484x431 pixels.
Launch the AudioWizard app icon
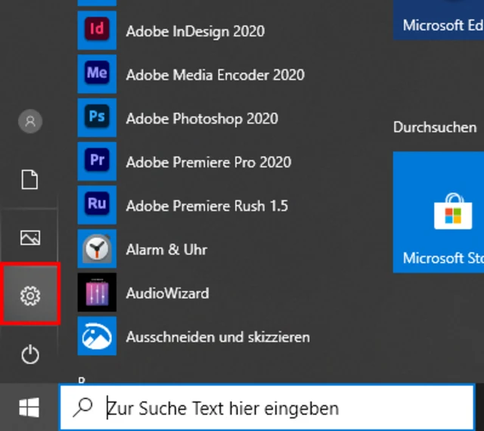pos(97,293)
